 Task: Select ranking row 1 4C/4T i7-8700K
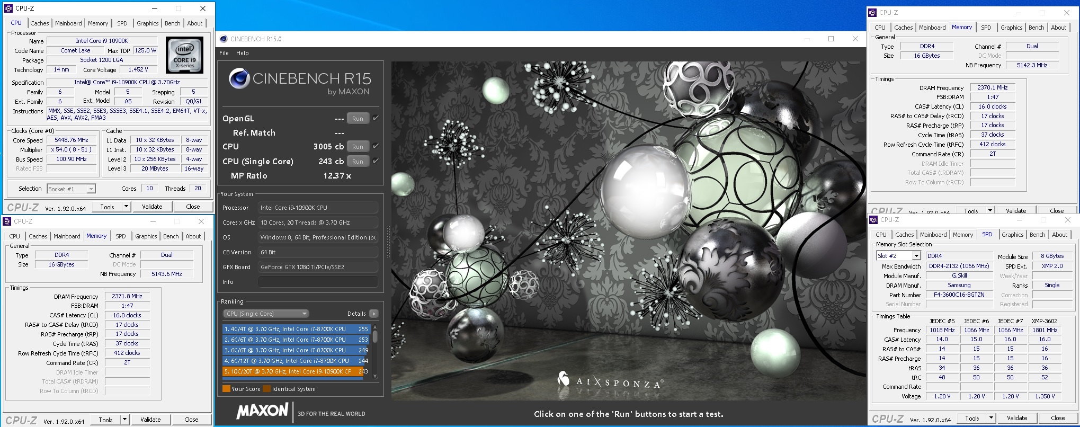click(x=297, y=329)
